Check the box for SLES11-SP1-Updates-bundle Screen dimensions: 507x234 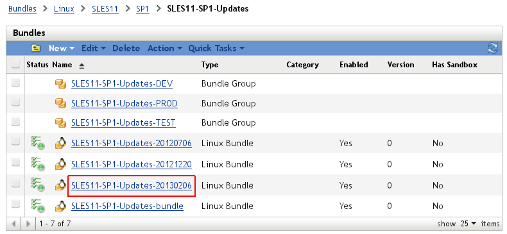pyautogui.click(x=15, y=204)
